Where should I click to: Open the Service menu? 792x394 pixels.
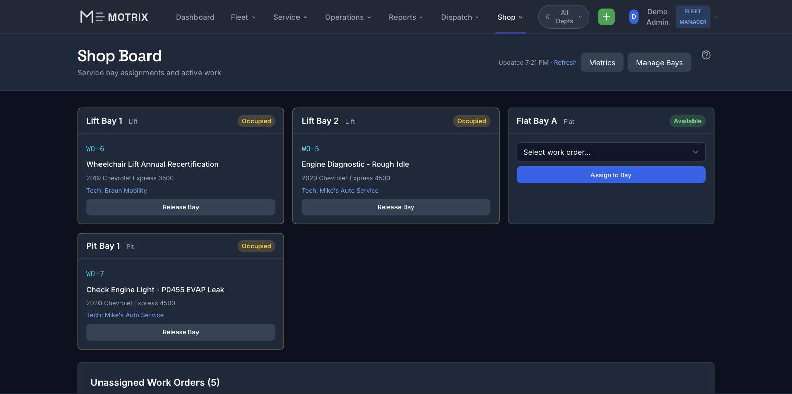[290, 17]
